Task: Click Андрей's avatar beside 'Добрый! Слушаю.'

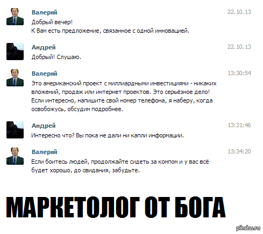Action: pos(15,52)
